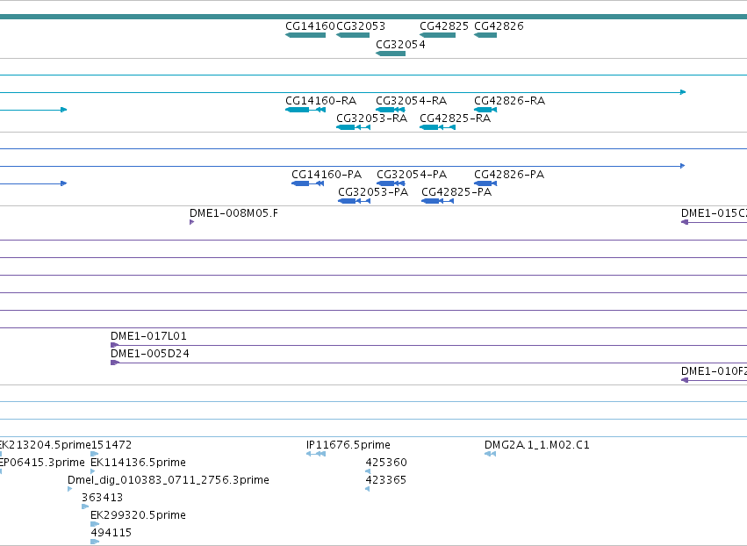Viewport: 747px width, 546px height.
Task: Select the CG14160-PA protein feature
Action: coord(308,183)
